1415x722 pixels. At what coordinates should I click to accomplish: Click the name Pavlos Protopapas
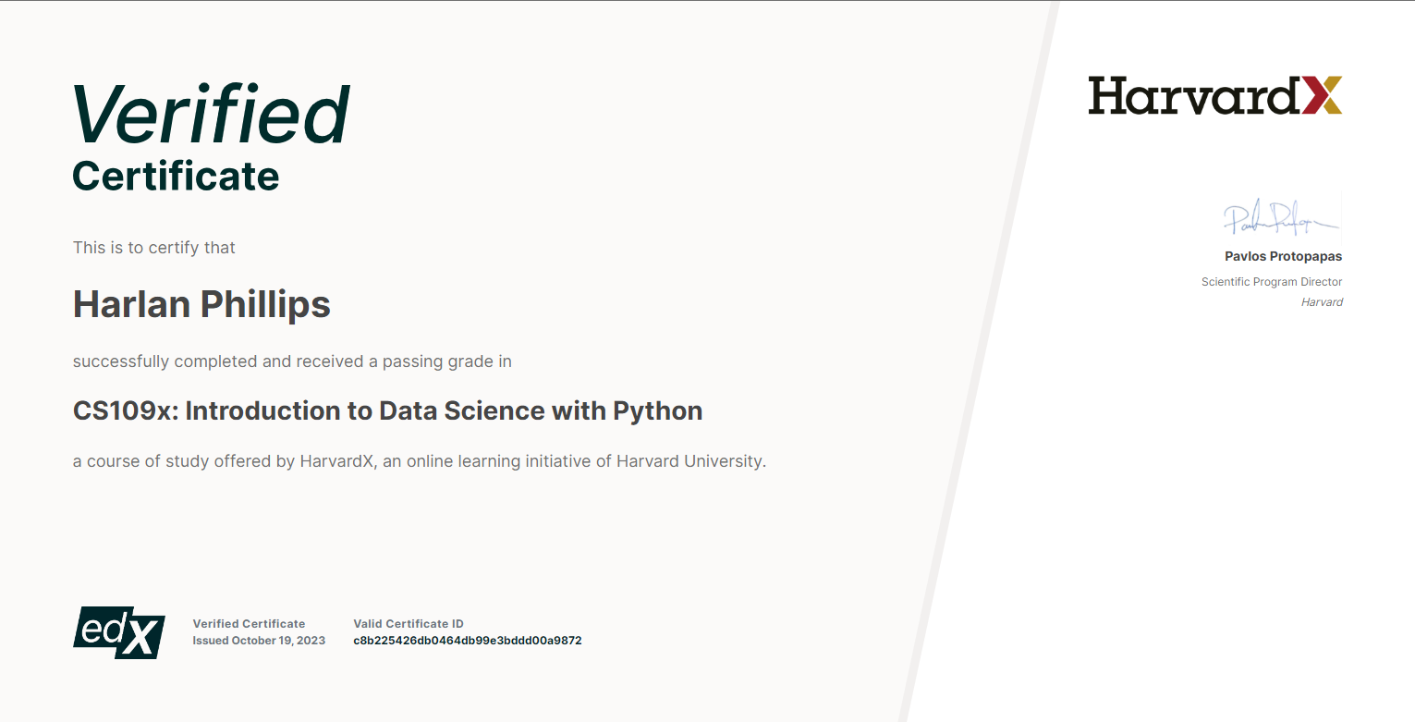point(1283,256)
